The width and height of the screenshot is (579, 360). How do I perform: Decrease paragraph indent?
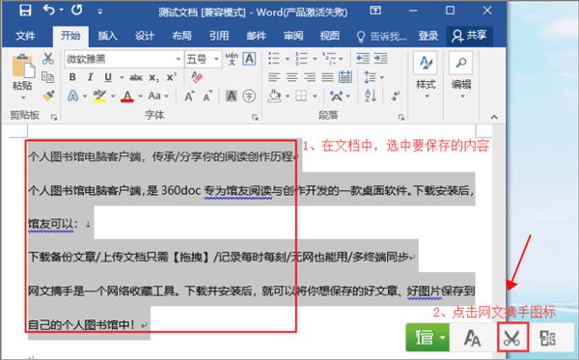(363, 59)
